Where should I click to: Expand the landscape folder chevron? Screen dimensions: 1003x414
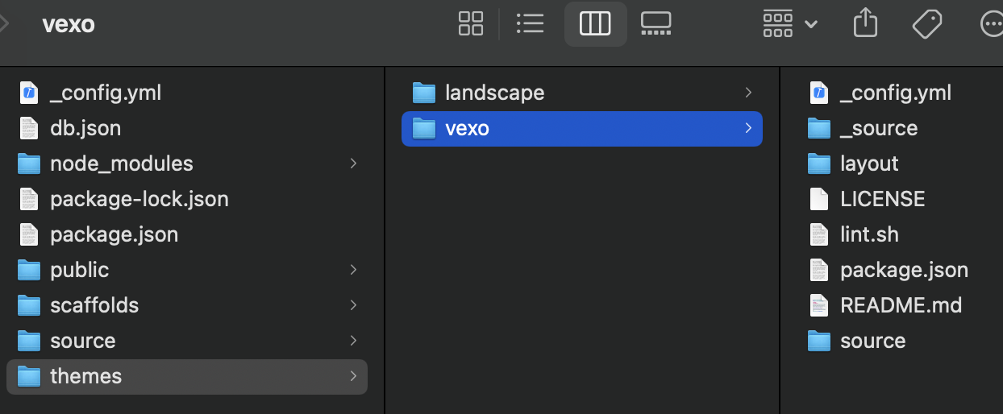[x=748, y=93]
